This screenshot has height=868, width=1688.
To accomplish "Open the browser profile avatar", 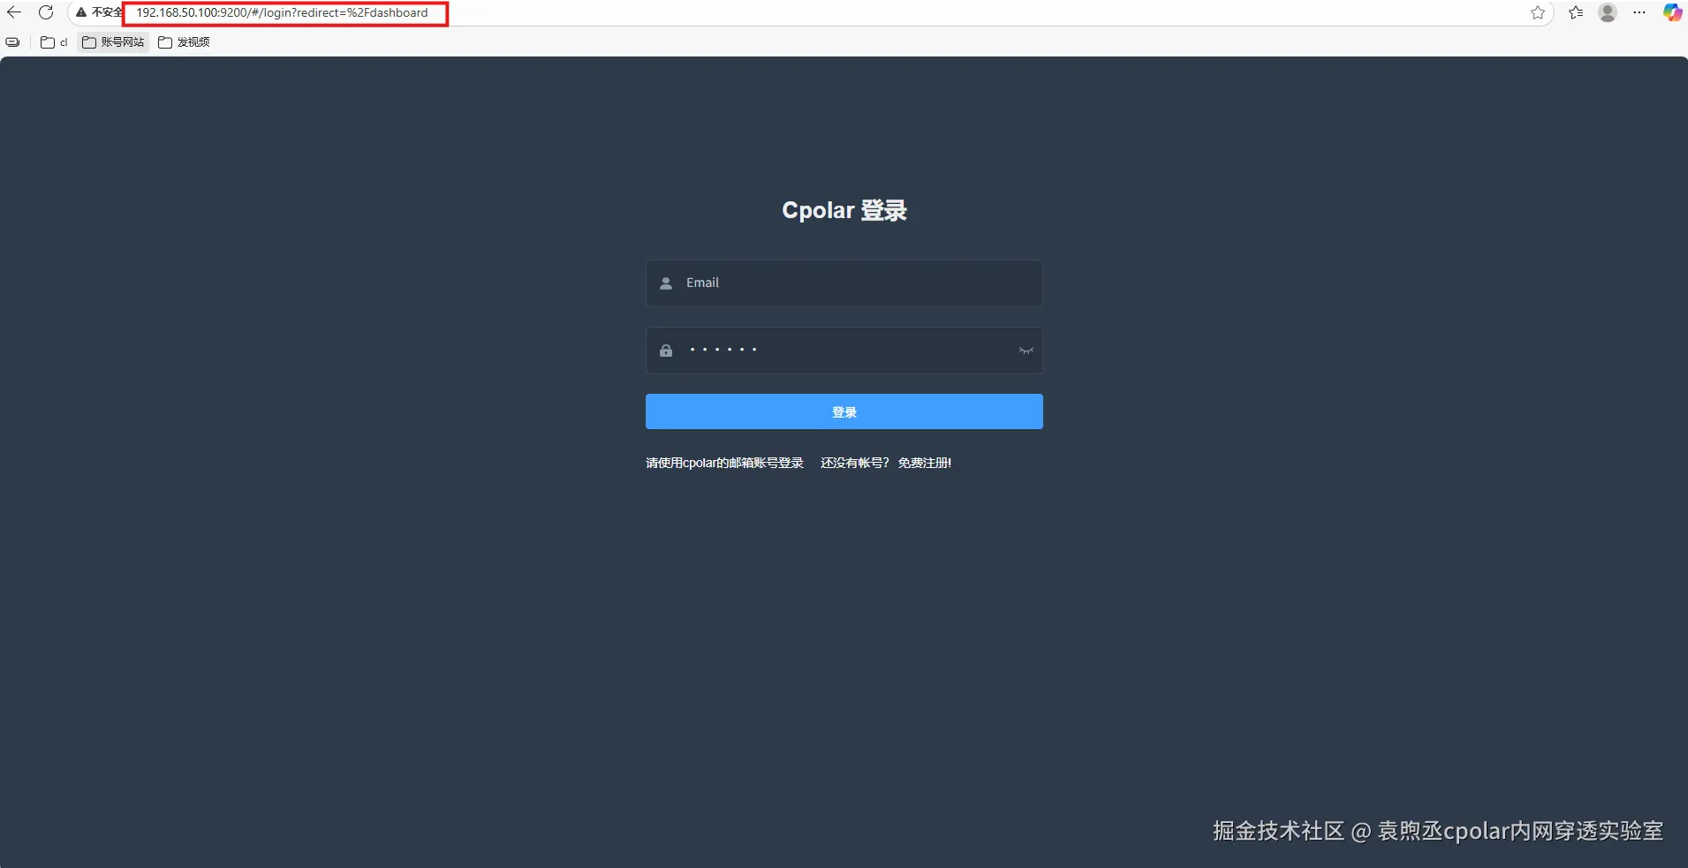I will 1608,12.
